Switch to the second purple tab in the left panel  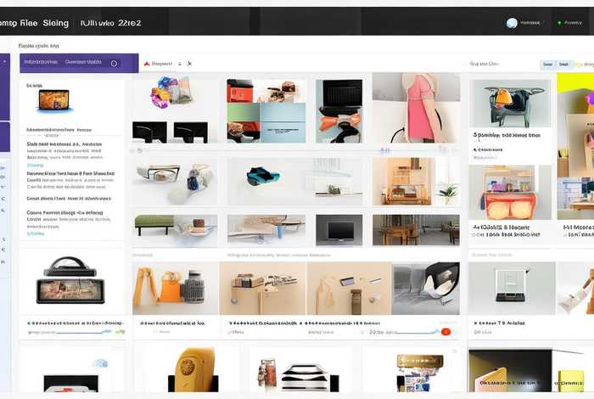click(x=83, y=63)
